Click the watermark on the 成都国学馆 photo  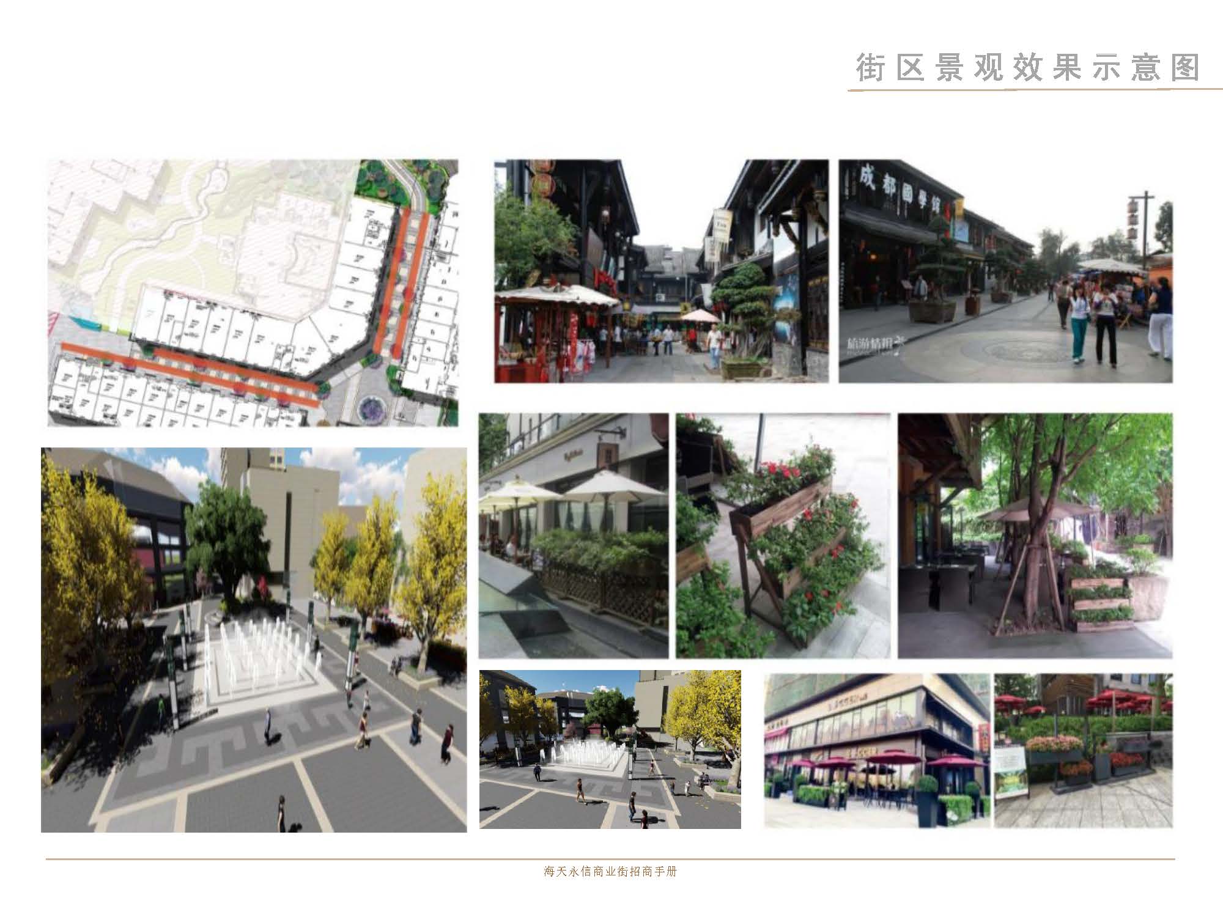coord(871,344)
